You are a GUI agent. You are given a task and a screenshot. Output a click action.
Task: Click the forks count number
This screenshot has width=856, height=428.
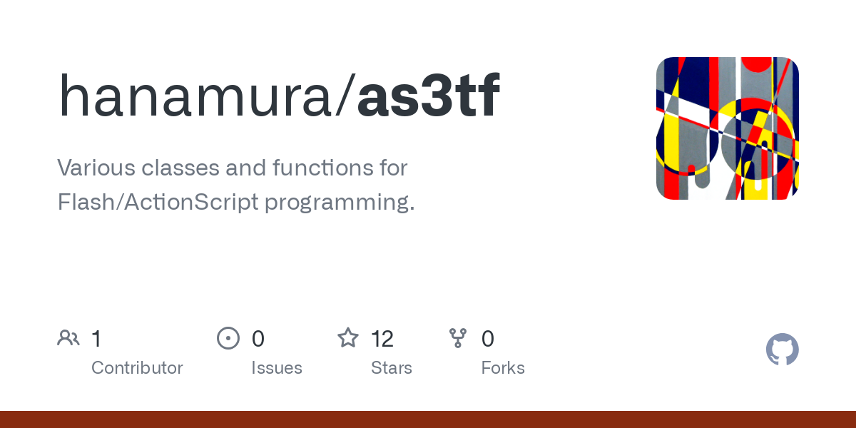488,339
